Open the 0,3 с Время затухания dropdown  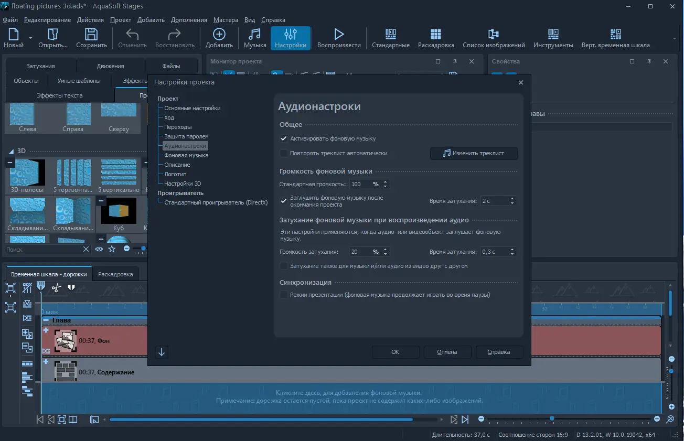click(x=512, y=252)
